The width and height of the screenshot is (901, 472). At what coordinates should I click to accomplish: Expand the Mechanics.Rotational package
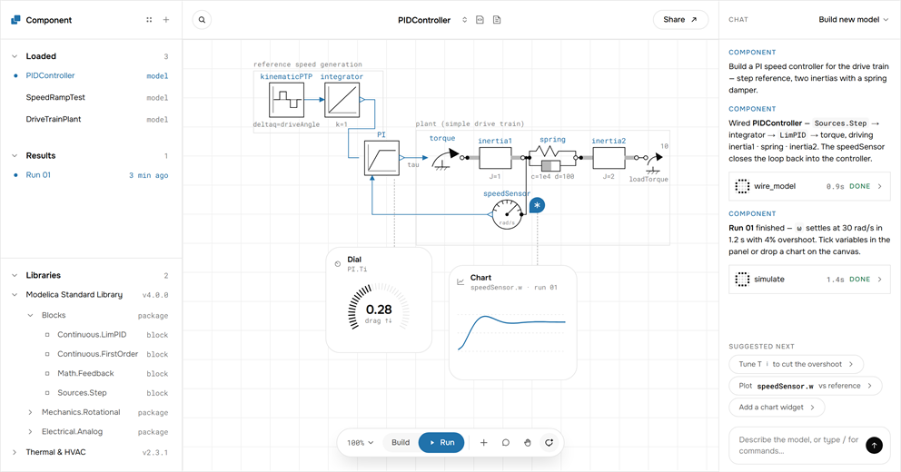click(x=31, y=412)
